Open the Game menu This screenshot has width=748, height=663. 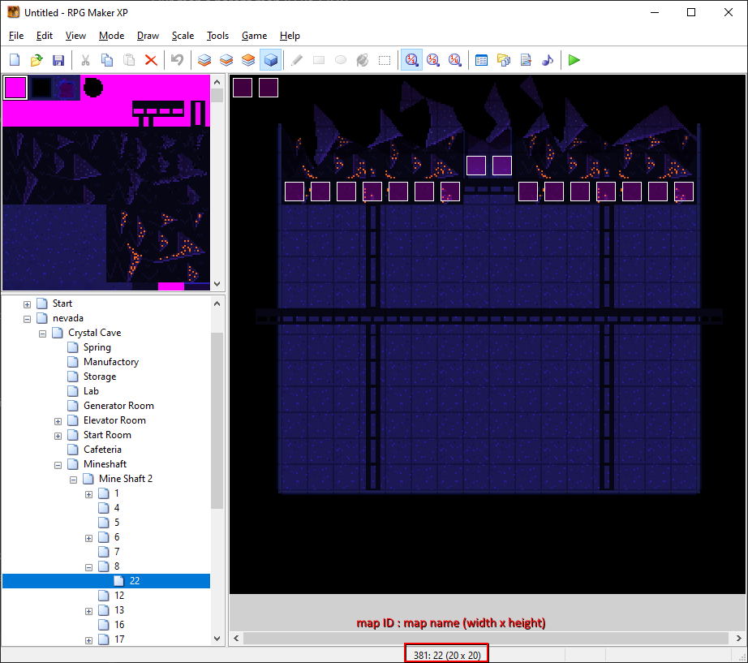pyautogui.click(x=254, y=36)
